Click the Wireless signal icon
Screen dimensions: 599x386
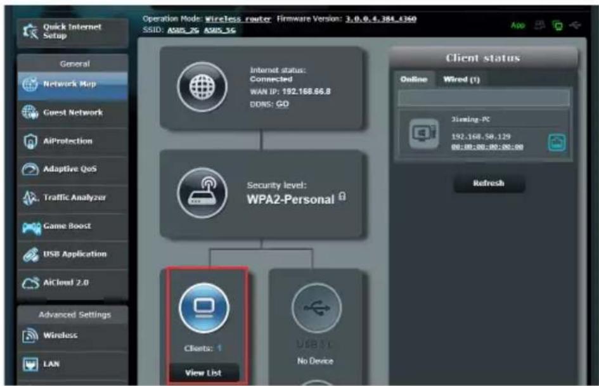pyautogui.click(x=30, y=335)
